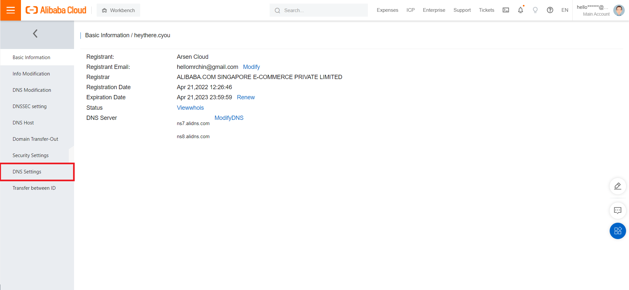Open the Support menu

click(x=462, y=10)
